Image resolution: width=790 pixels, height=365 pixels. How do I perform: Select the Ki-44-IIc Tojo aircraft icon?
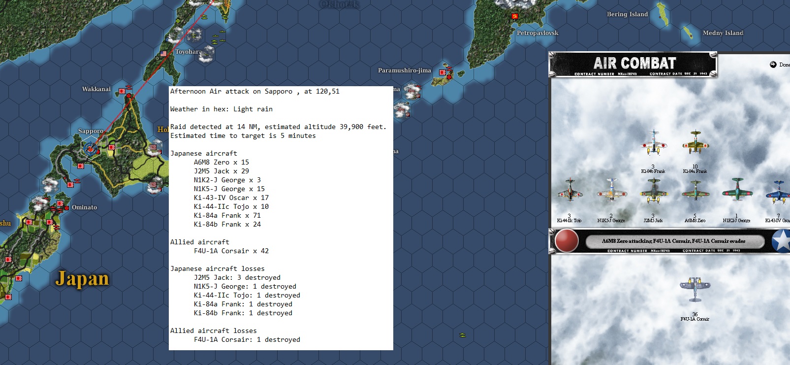(569, 190)
